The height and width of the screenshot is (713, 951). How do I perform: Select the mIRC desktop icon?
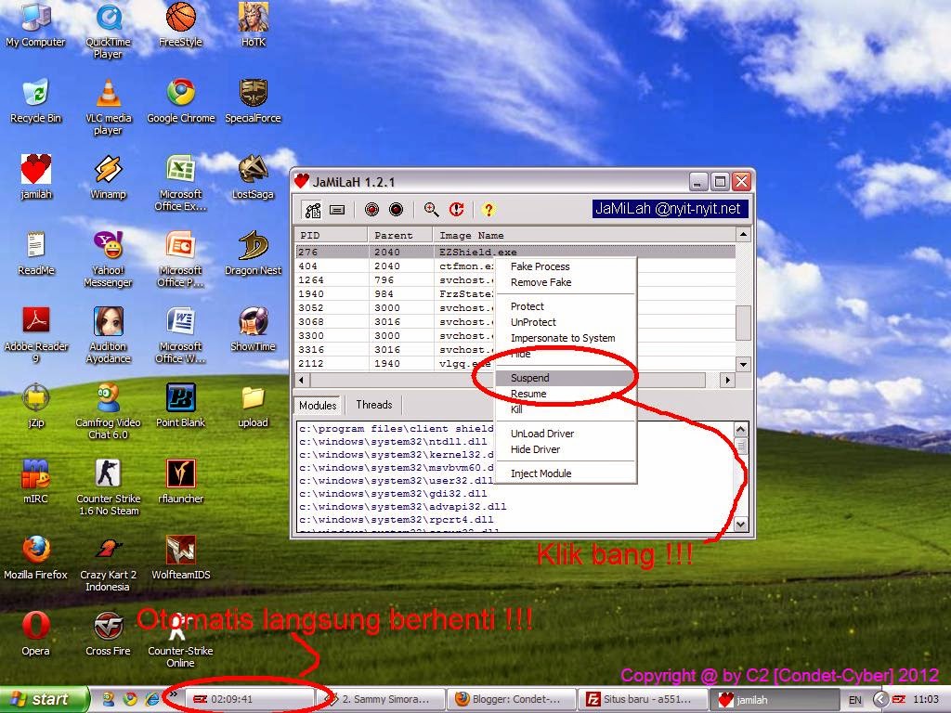click(x=35, y=482)
